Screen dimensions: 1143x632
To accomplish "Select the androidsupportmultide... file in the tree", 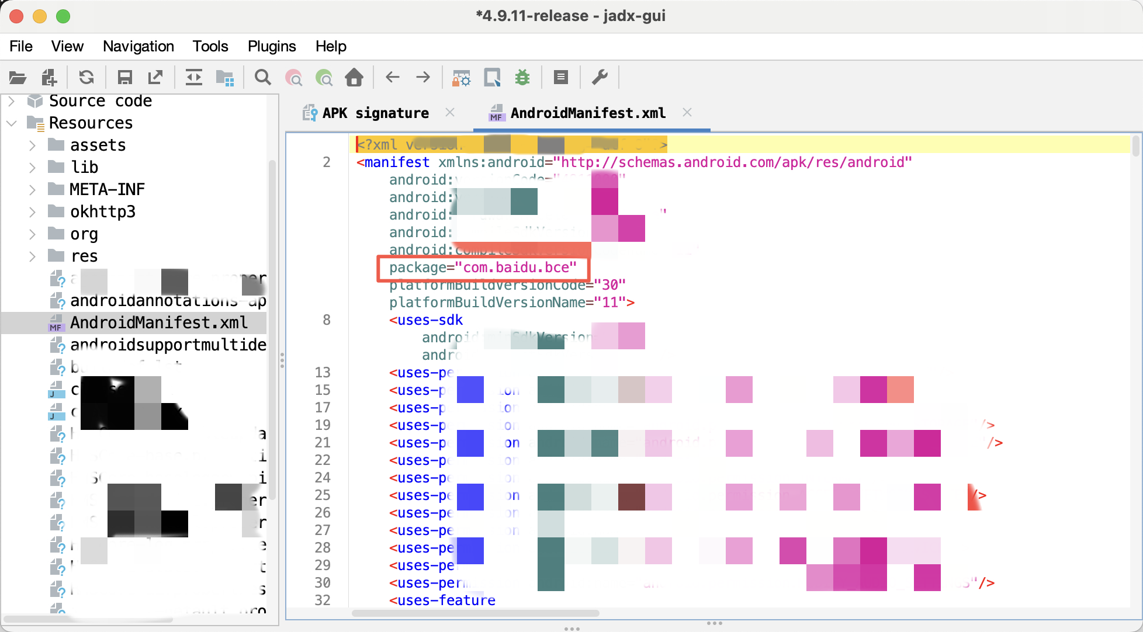I will 168,345.
